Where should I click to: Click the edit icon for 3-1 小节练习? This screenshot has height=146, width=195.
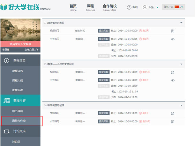[x=173, y=122]
